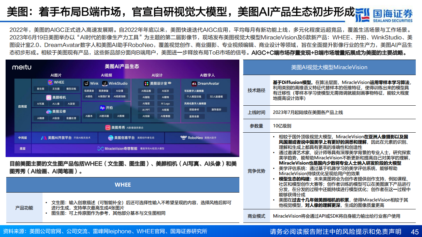The width and height of the screenshot is (422, 237).
Task: Select the AI海报 chip
Action: (x=146, y=104)
